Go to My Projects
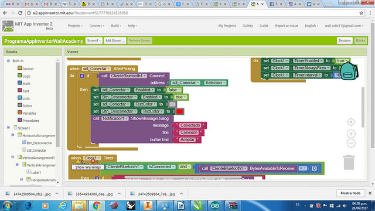The height and width of the screenshot is (211, 375). tap(227, 26)
